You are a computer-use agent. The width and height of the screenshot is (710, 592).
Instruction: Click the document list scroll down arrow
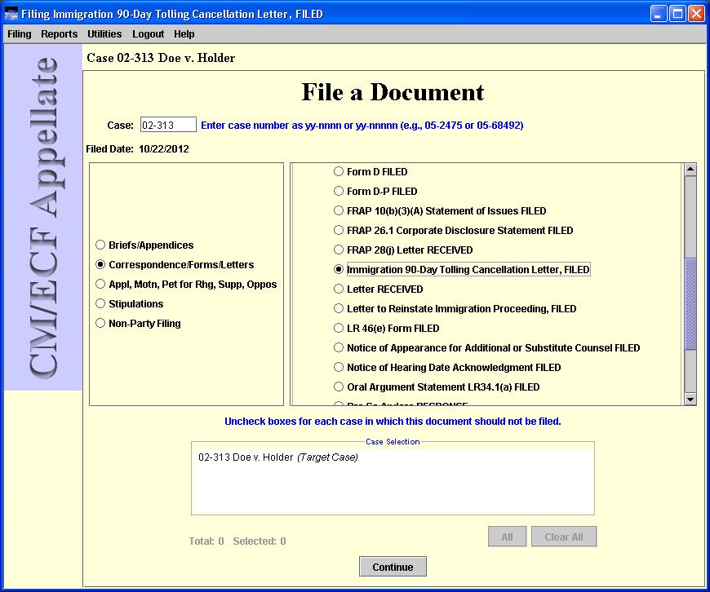tap(690, 399)
